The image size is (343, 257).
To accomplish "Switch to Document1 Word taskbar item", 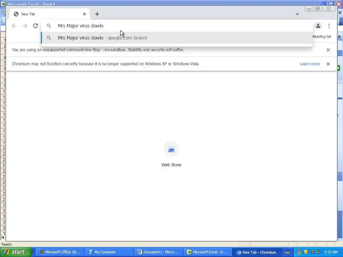I will (158, 252).
